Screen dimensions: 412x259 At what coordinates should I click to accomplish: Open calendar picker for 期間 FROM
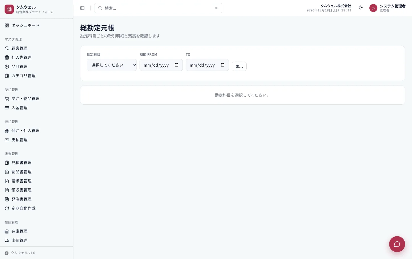(x=177, y=65)
